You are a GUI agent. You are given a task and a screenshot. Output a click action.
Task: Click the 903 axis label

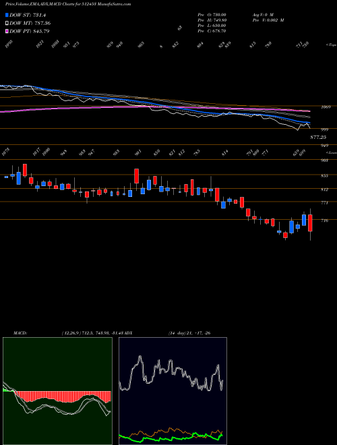324,160
